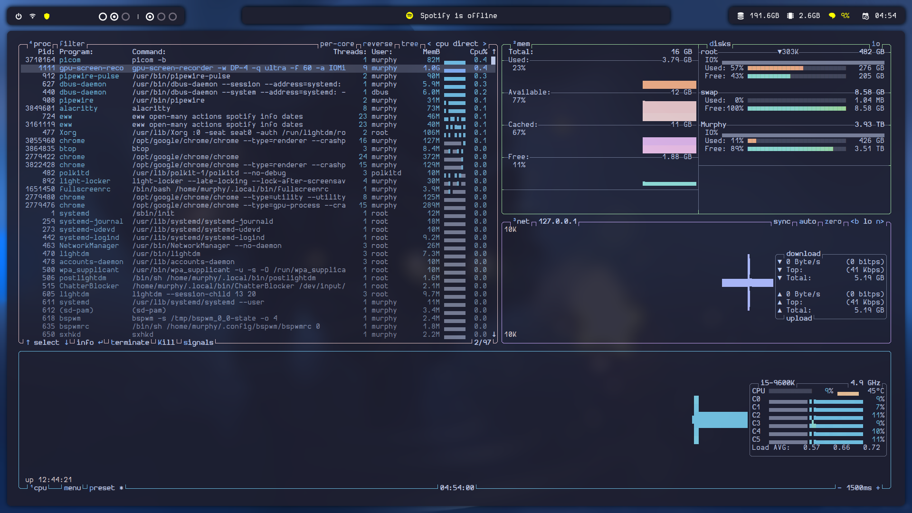Screen dimensions: 912x513
Task: Click the wifi icon in top bar
Action: tap(33, 16)
